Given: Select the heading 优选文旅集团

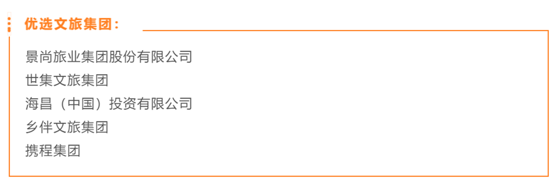Looking at the screenshot, I should click(69, 25).
